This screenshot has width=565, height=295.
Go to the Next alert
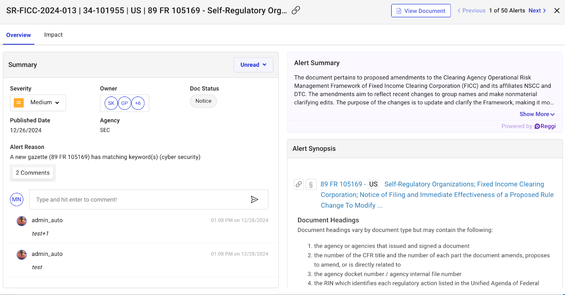click(x=537, y=11)
